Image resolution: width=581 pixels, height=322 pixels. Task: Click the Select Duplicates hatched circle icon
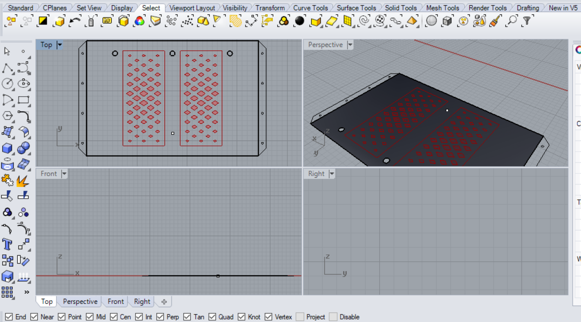click(235, 21)
